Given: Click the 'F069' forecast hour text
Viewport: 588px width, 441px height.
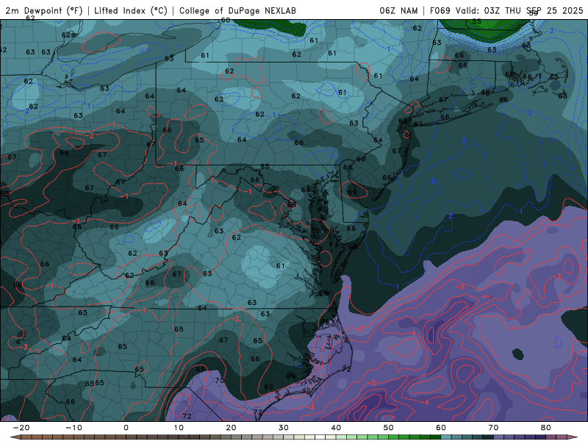Looking at the screenshot, I should click(x=440, y=10).
